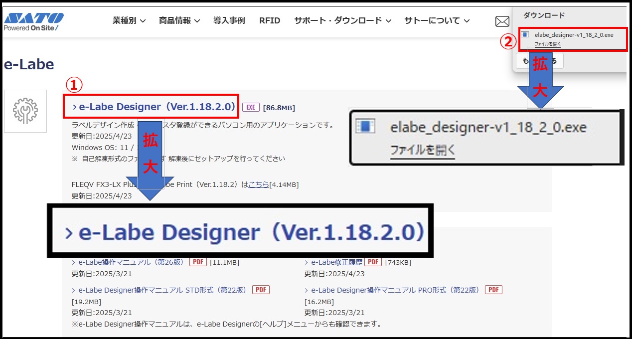The width and height of the screenshot is (632, 339).
Task: Click the PDF icon for e-Labe操作マニュアル
Action: coord(198,261)
